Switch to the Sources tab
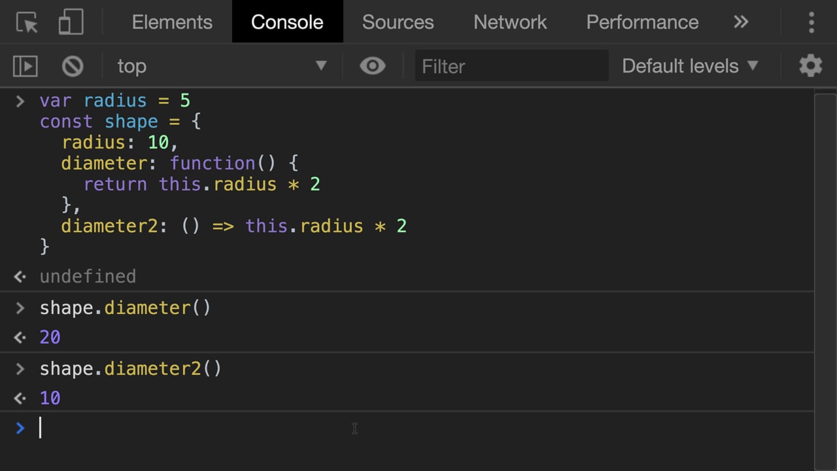837x471 pixels. coord(398,22)
